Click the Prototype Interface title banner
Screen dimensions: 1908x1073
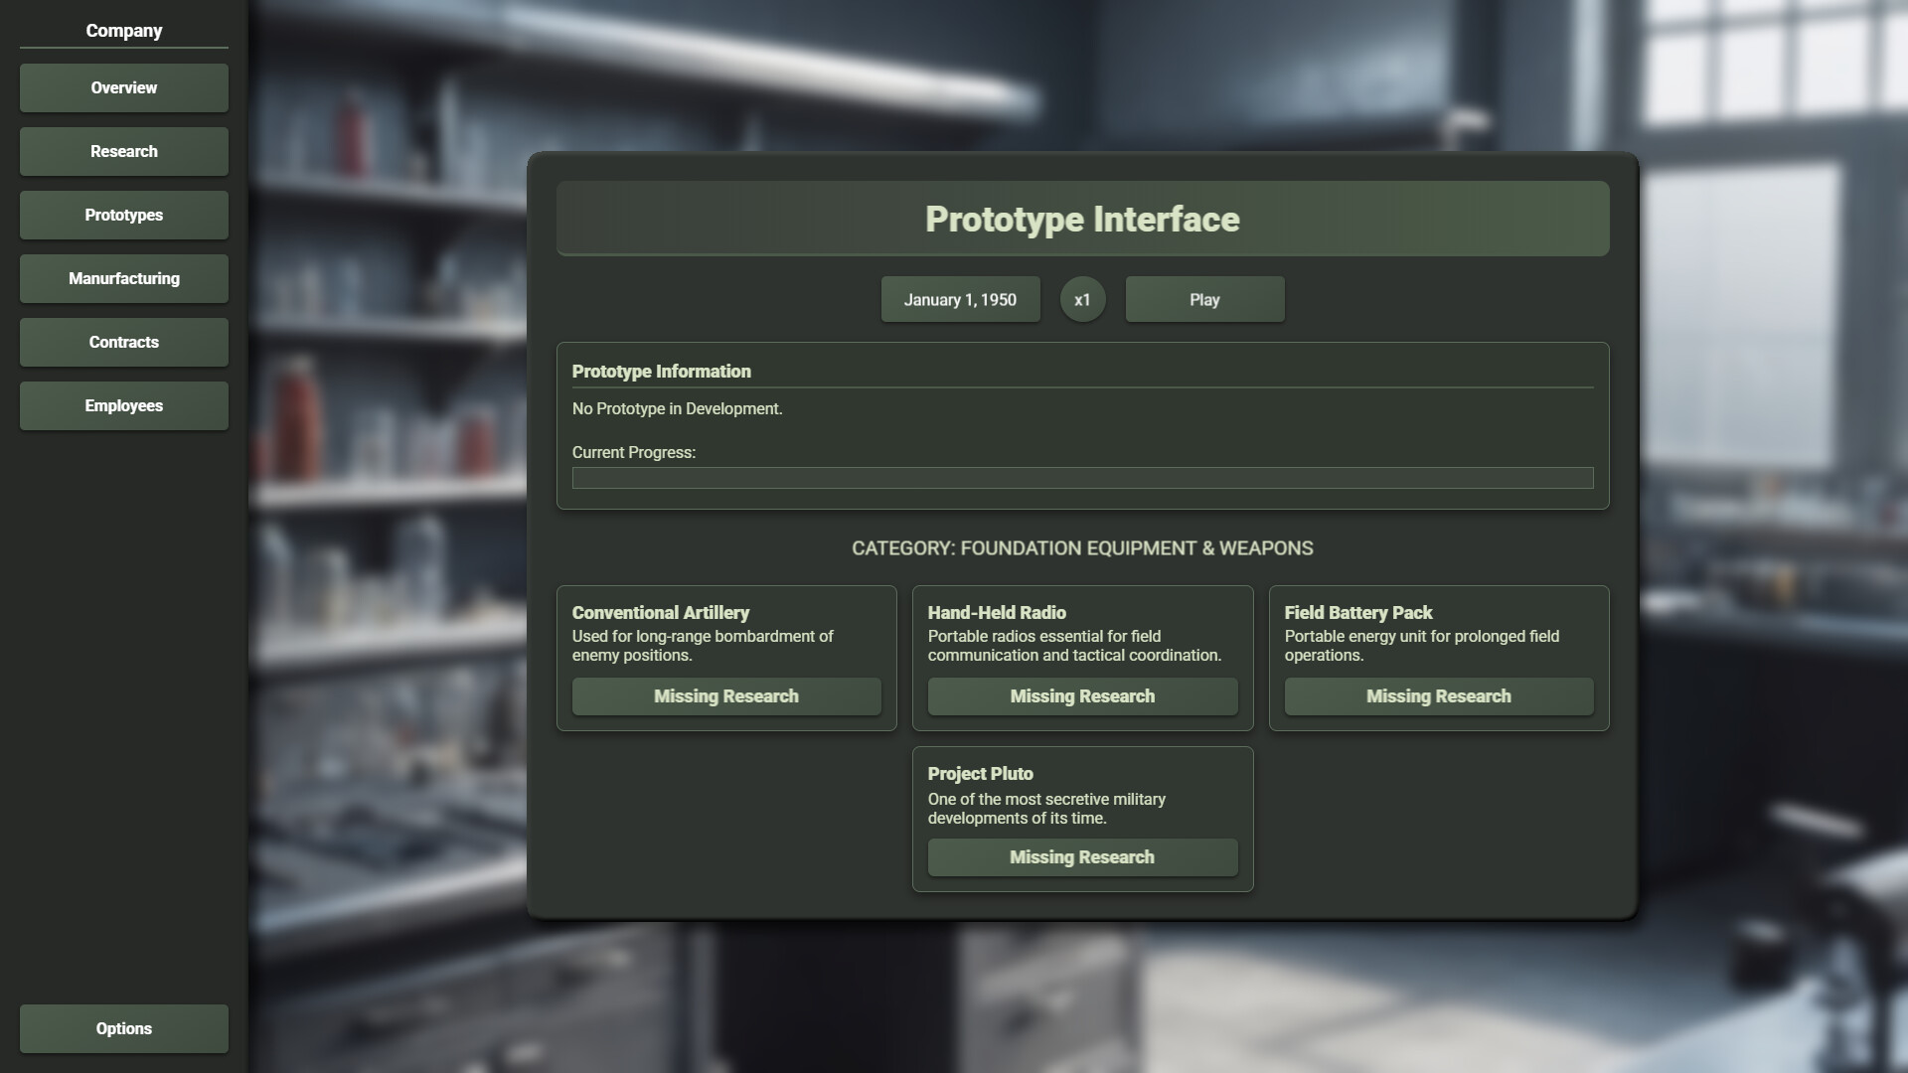(x=1082, y=219)
